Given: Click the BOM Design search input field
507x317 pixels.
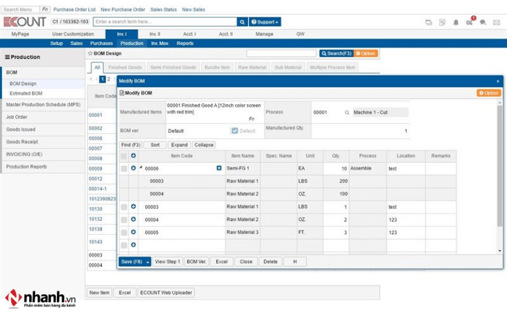Looking at the screenshot, I should pos(281,53).
